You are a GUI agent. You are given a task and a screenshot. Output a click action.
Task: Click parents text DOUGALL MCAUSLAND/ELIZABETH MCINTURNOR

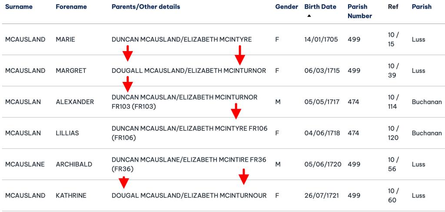[189, 71]
